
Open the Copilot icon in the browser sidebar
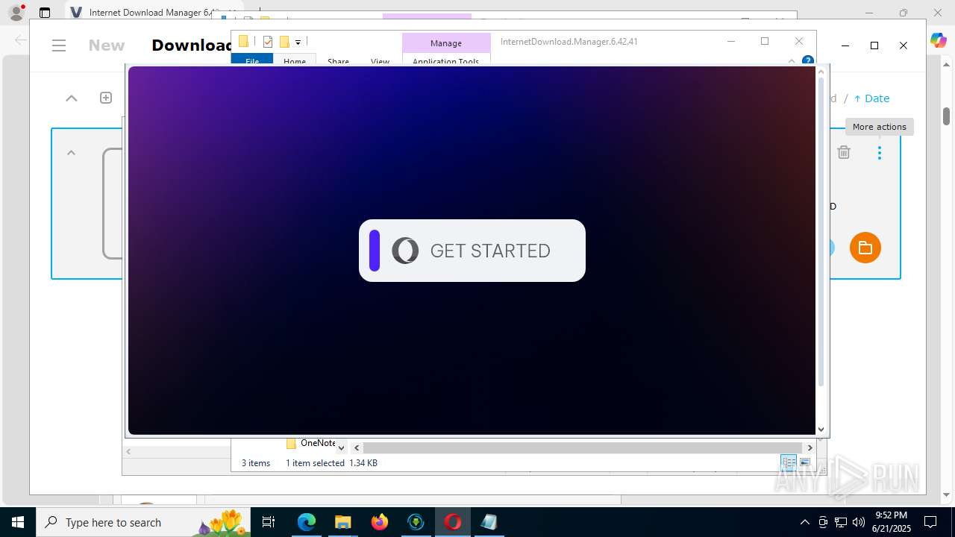tap(939, 40)
